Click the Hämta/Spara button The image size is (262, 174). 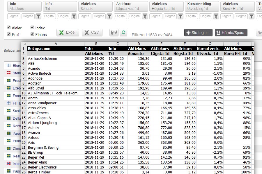click(x=231, y=33)
